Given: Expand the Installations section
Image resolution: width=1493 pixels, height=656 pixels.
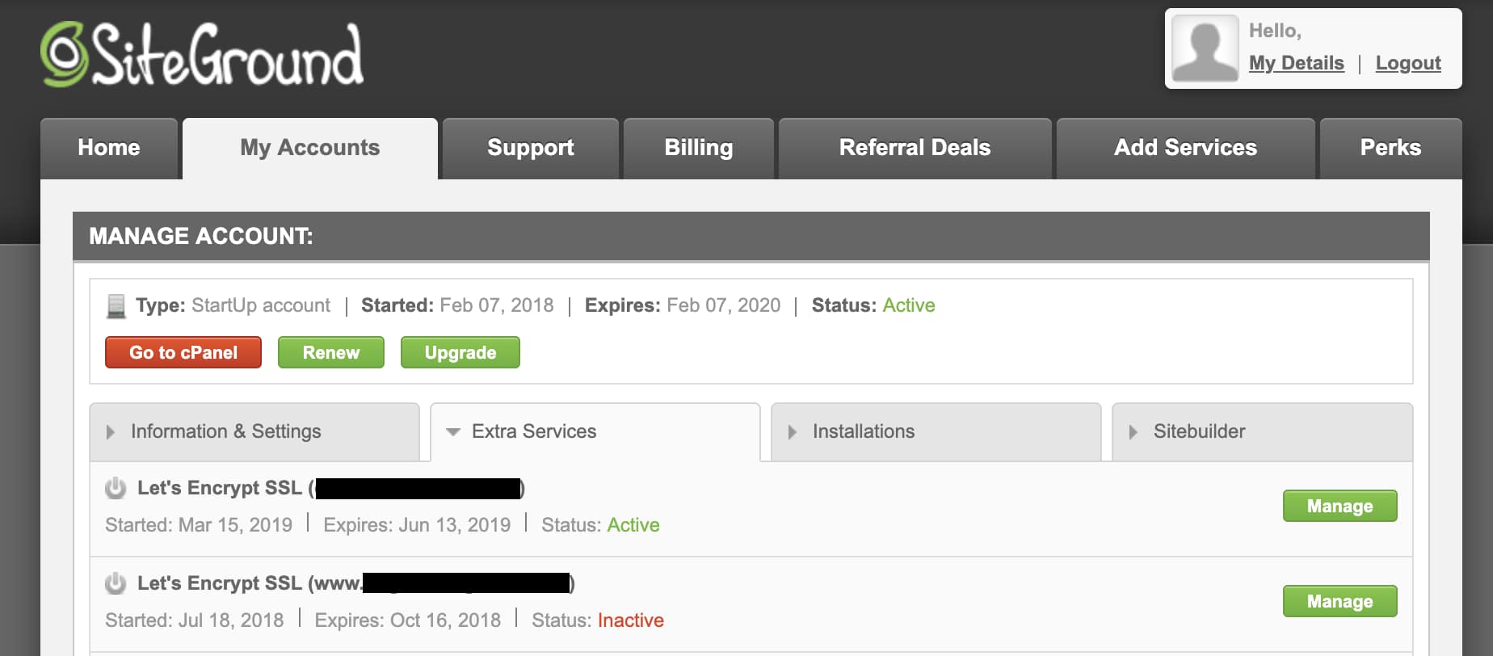Looking at the screenshot, I should coord(936,432).
